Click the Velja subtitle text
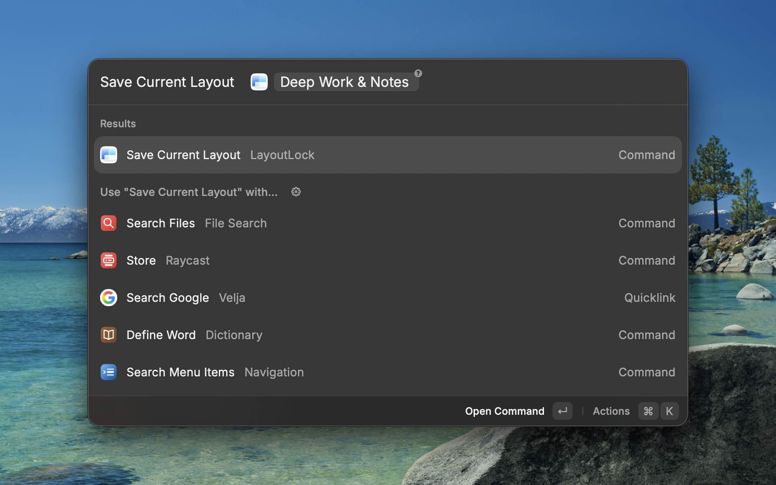776x485 pixels. (x=232, y=298)
